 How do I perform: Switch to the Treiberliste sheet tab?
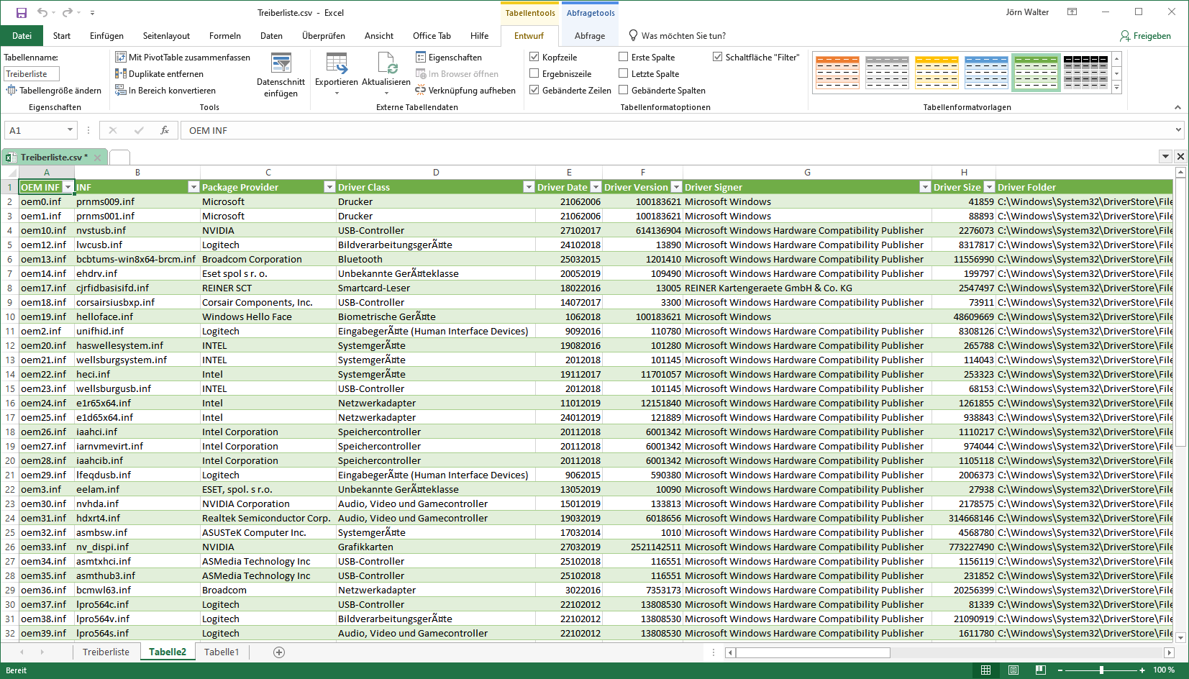106,652
